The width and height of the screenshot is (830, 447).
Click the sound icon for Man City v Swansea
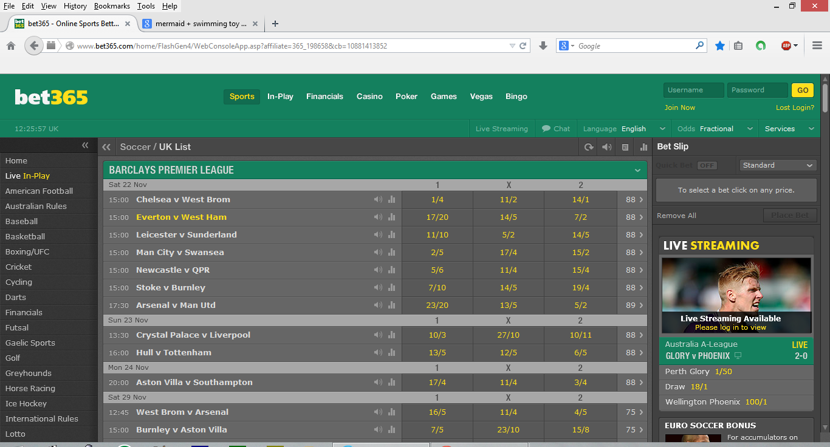pyautogui.click(x=378, y=252)
